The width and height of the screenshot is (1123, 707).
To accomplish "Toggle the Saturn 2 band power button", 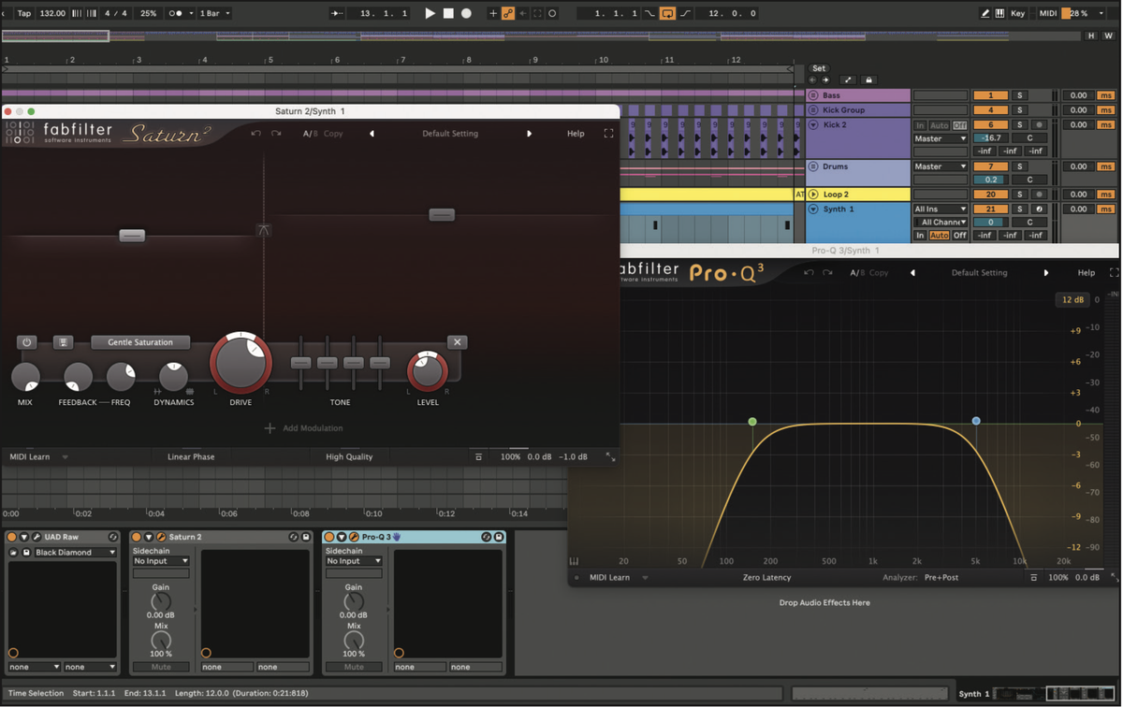I will [x=26, y=342].
